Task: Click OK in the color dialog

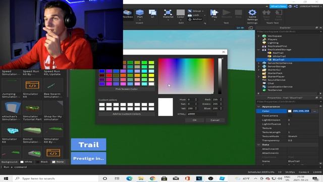Action: click(194, 120)
